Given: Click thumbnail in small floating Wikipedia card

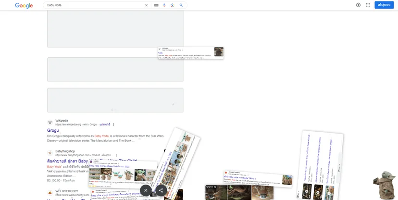Looking at the screenshot, I should [219, 52].
